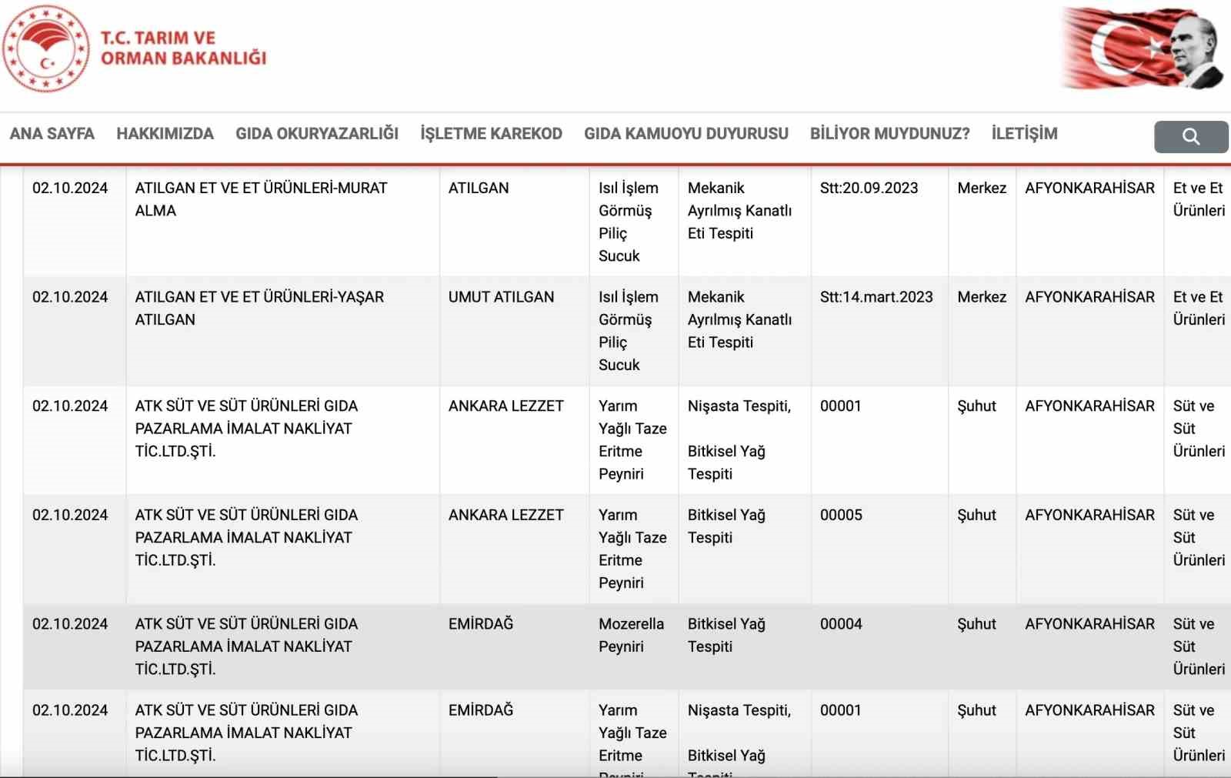The width and height of the screenshot is (1231, 778).
Task: Click ATILGAN brand cell in MURAT ALMA row
Action: coord(479,188)
